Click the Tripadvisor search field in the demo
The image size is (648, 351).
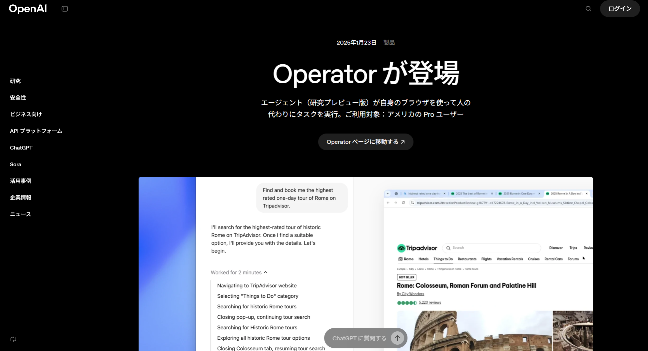click(x=492, y=248)
